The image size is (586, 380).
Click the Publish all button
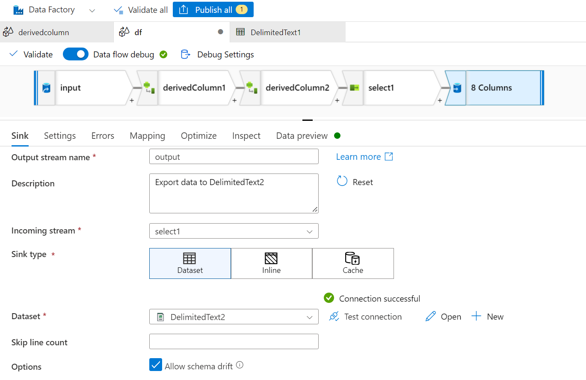click(x=213, y=9)
